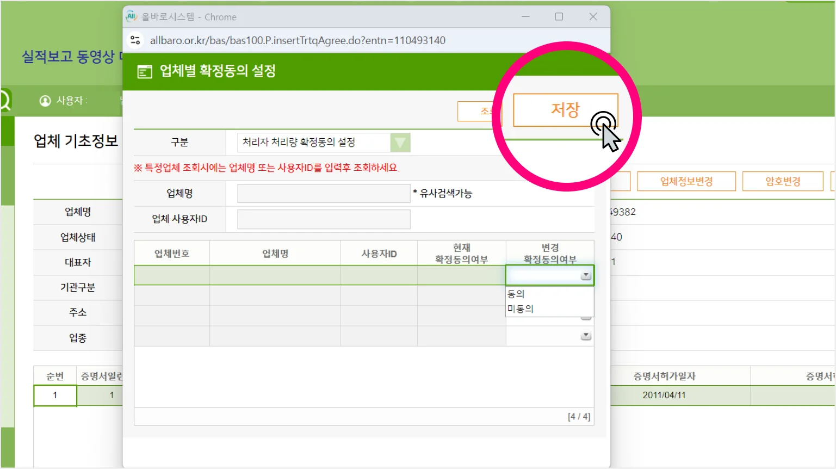Maximize the 올바로시스템 popup window
This screenshot has height=469, width=836.
pos(559,17)
